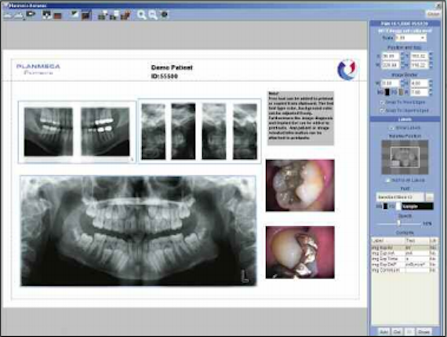Screen dimensions: 447x337
Task: Click the Y position spinner arrows
Action: click(x=431, y=57)
